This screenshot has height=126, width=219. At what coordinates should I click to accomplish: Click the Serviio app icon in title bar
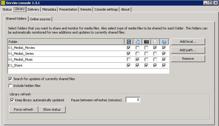pos(3,3)
